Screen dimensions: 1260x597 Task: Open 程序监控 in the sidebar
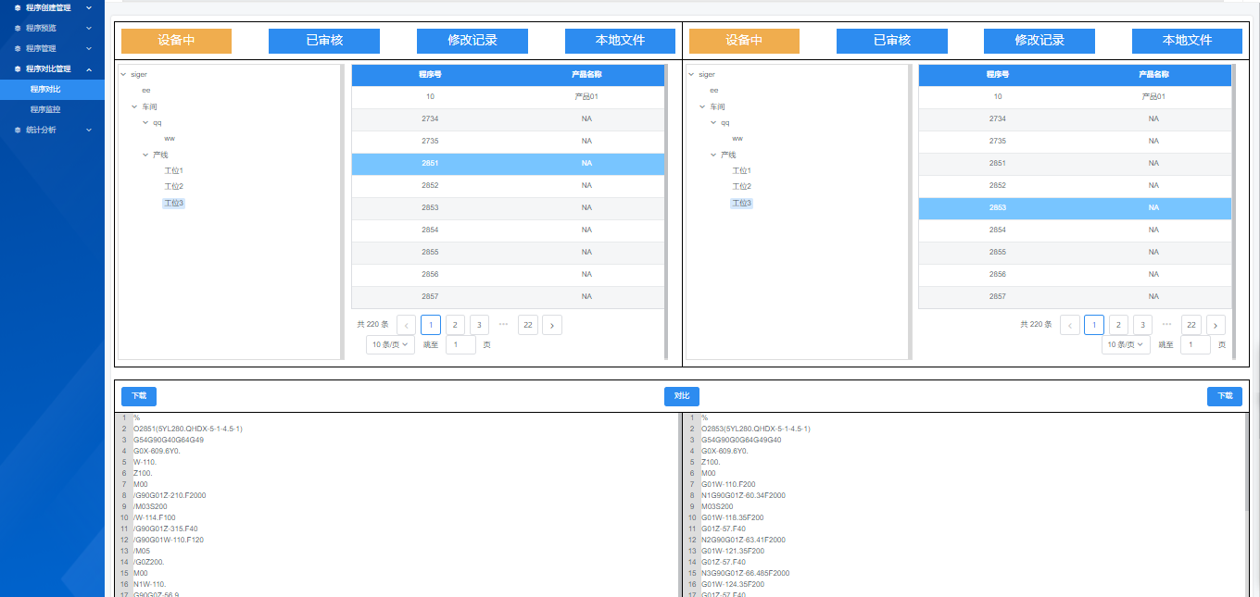pos(45,109)
